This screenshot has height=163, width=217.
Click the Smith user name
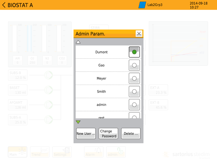101,92
